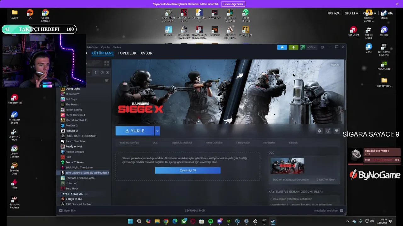Image resolution: width=403 pixels, height=226 pixels.
Task: Sort library list with up arrow
Action: click(96, 73)
